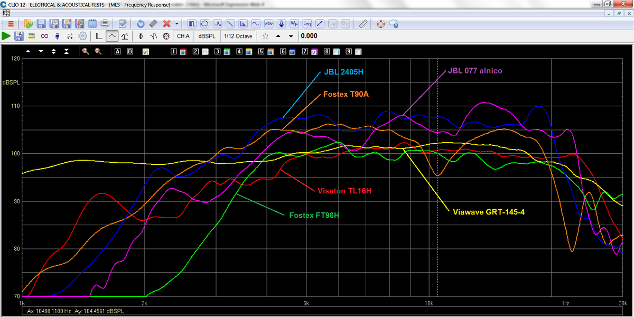Shift curve down with white down arrow above graph
This screenshot has height=317, width=634.
(41, 51)
